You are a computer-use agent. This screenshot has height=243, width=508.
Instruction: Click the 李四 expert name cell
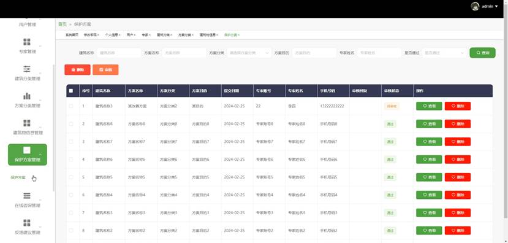[x=292, y=106]
